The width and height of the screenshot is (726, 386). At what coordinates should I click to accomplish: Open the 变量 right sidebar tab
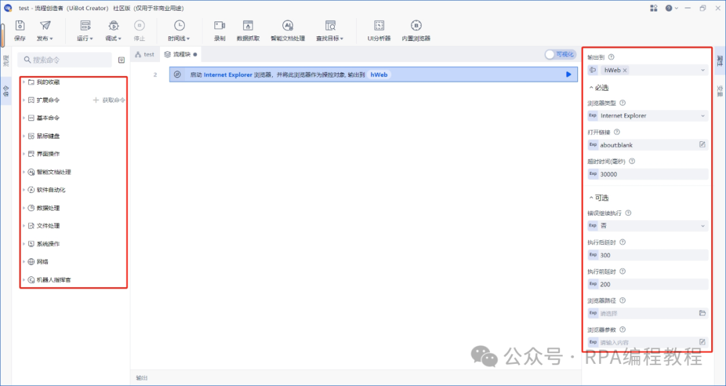coord(719,90)
